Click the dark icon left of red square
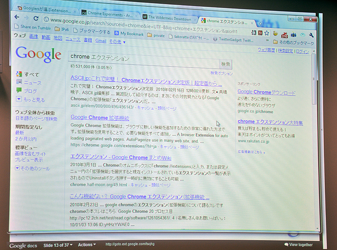The height and width of the screenshot is (250, 337). point(254,33)
